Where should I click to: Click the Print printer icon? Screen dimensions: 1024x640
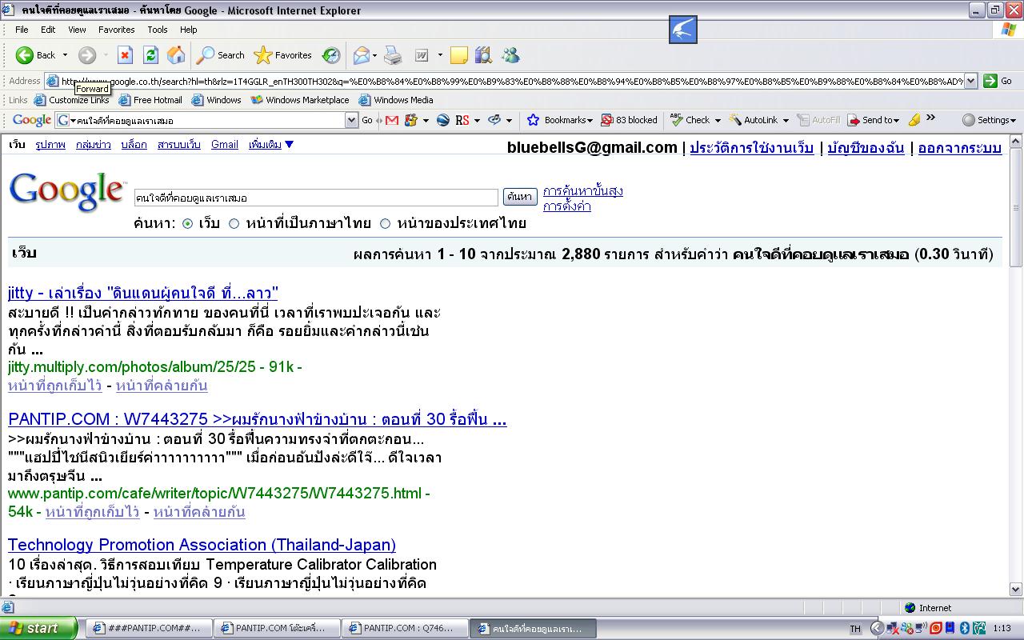(x=393, y=55)
